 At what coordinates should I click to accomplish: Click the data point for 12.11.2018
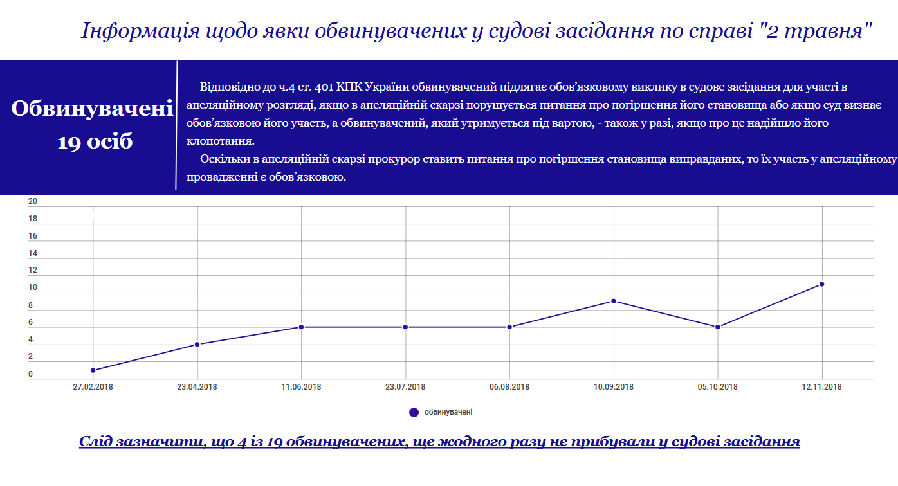[x=822, y=284]
